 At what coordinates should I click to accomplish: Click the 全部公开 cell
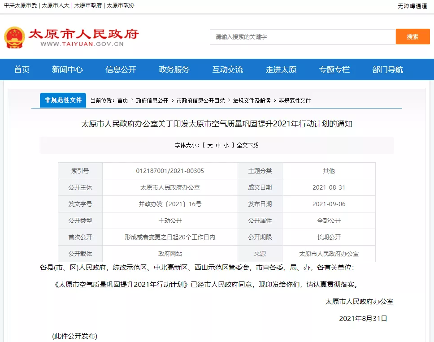point(329,221)
